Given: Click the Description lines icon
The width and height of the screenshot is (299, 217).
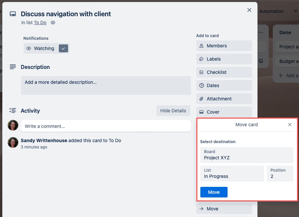Looking at the screenshot, I should (x=13, y=66).
